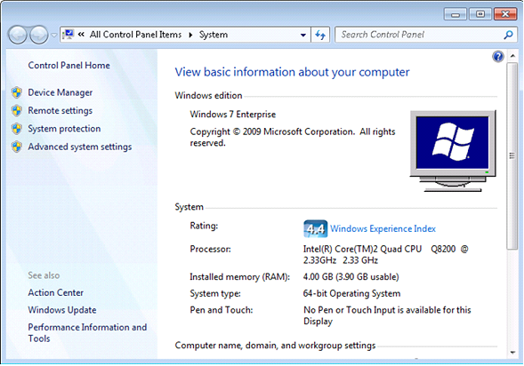Click the Remote settings shield icon
The height and width of the screenshot is (366, 524).
click(x=17, y=110)
